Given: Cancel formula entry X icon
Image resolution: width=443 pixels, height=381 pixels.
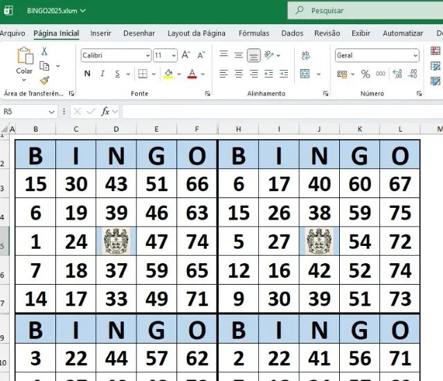Looking at the screenshot, I should pos(77,112).
